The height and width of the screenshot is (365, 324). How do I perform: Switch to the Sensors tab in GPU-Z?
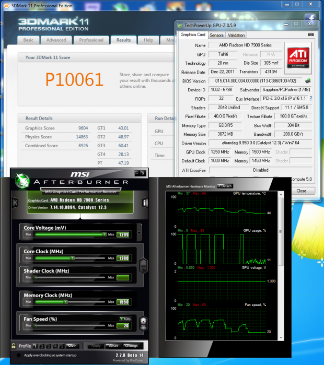click(216, 35)
